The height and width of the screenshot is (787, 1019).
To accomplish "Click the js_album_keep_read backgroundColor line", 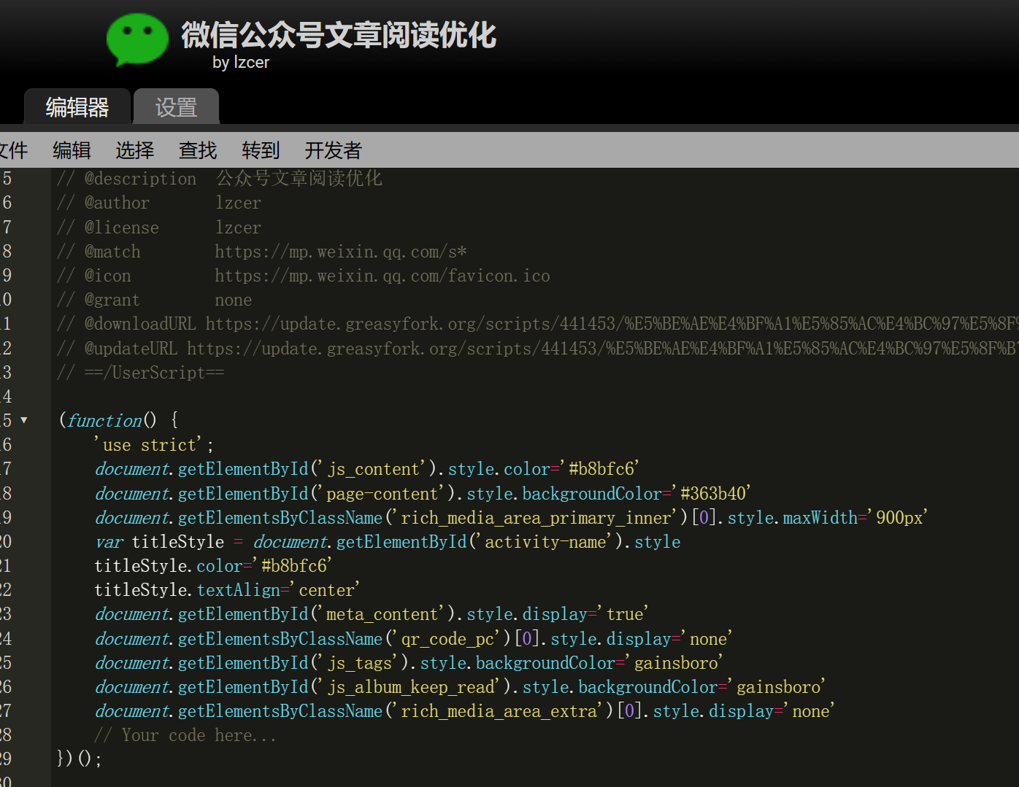I will (x=460, y=687).
